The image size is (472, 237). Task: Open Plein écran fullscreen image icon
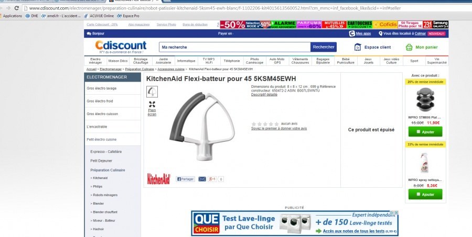(152, 104)
